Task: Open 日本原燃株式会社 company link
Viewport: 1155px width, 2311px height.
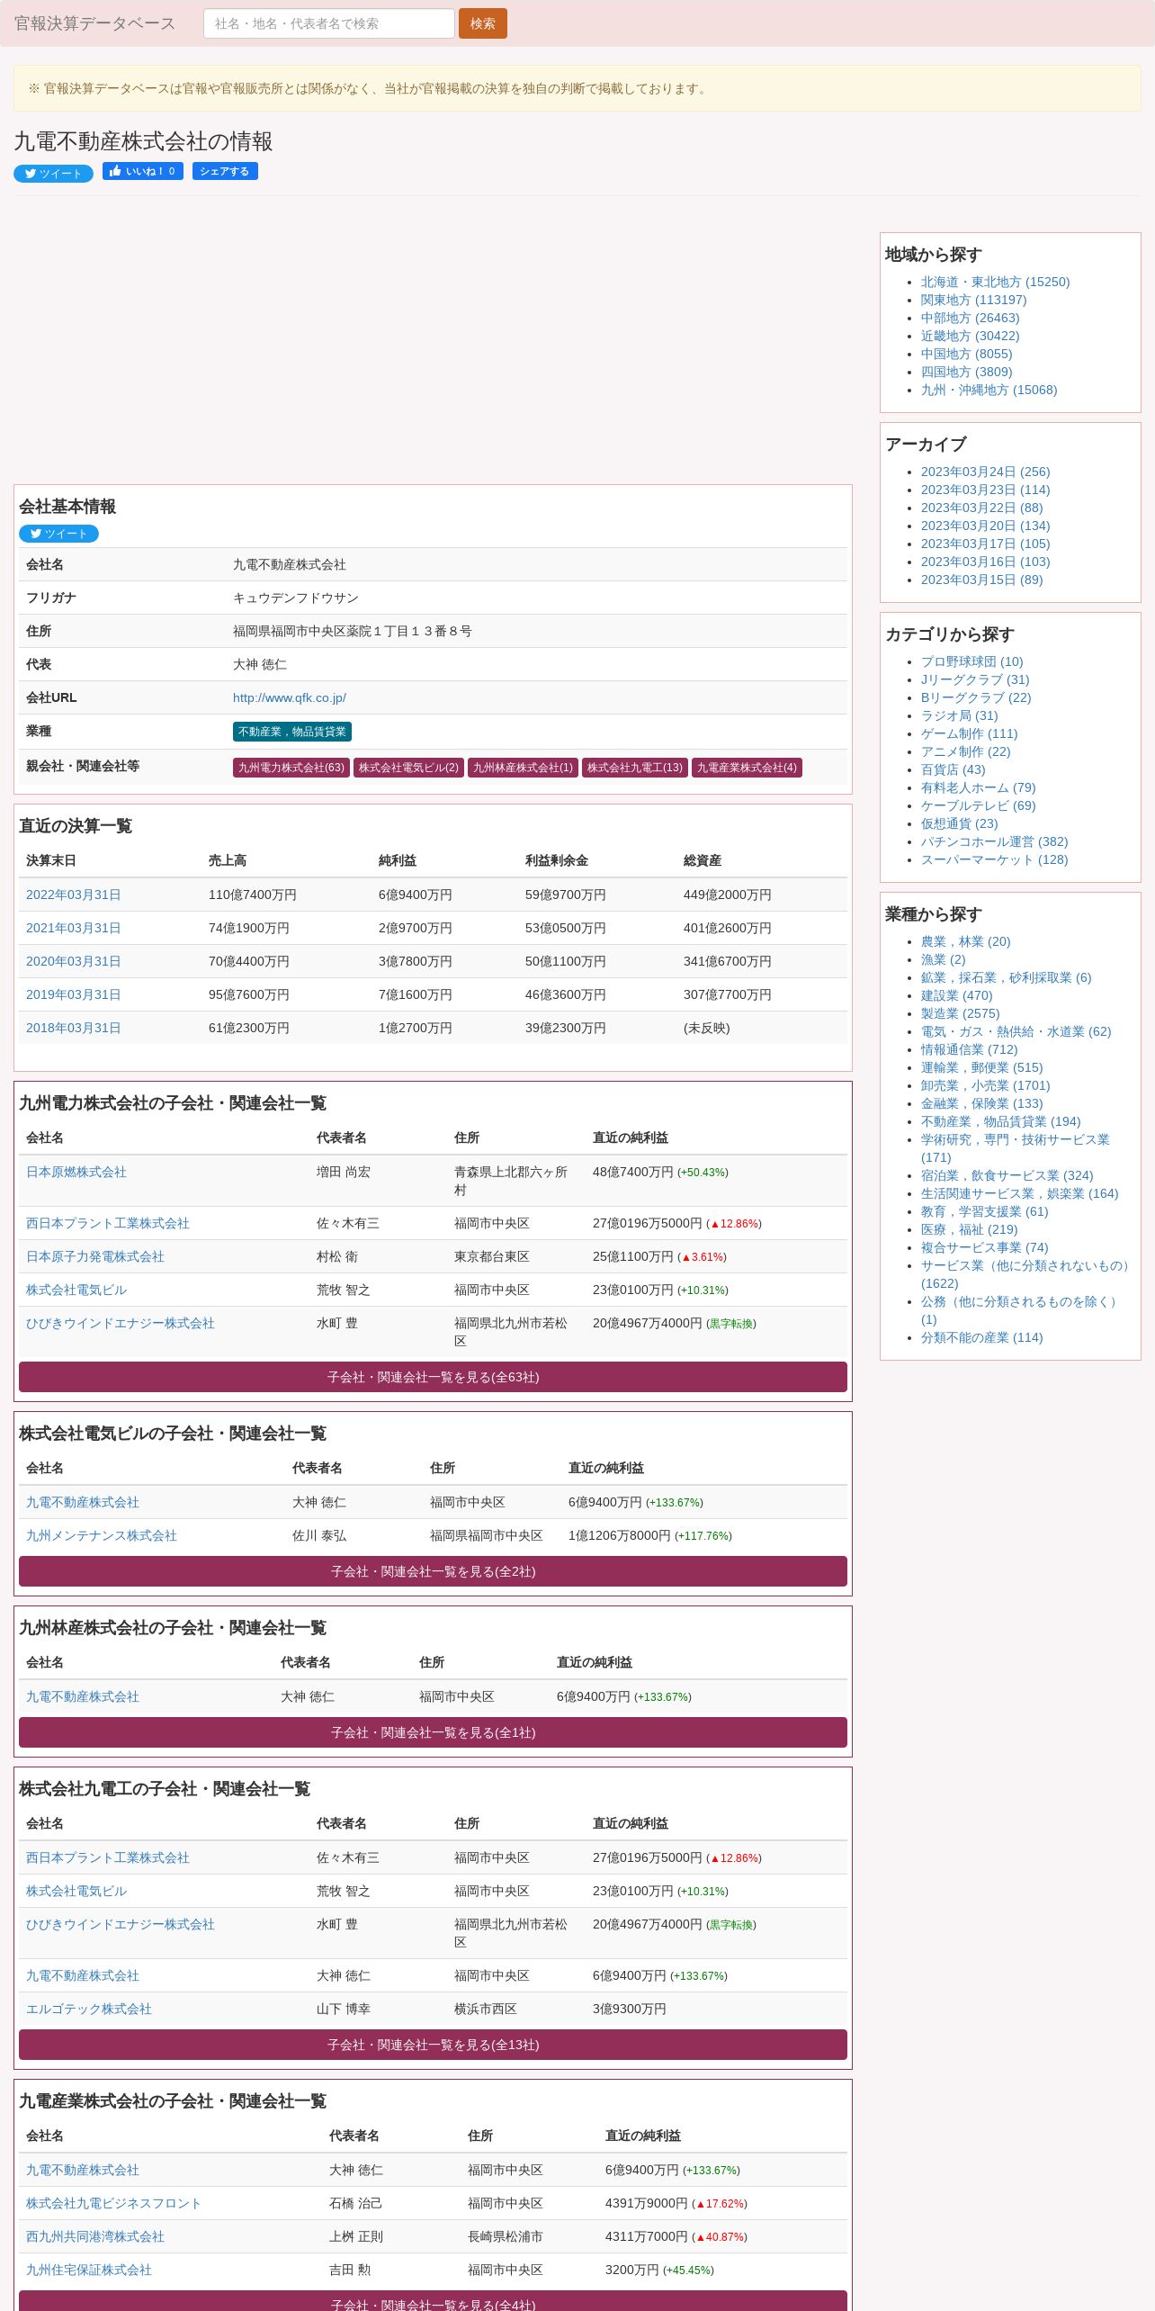Action: pyautogui.click(x=76, y=1172)
